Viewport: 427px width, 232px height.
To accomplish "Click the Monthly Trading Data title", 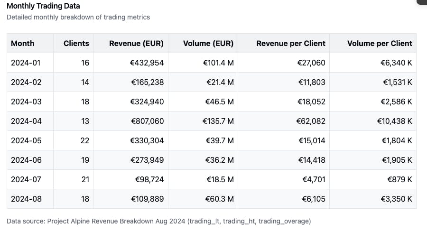I will (43, 6).
